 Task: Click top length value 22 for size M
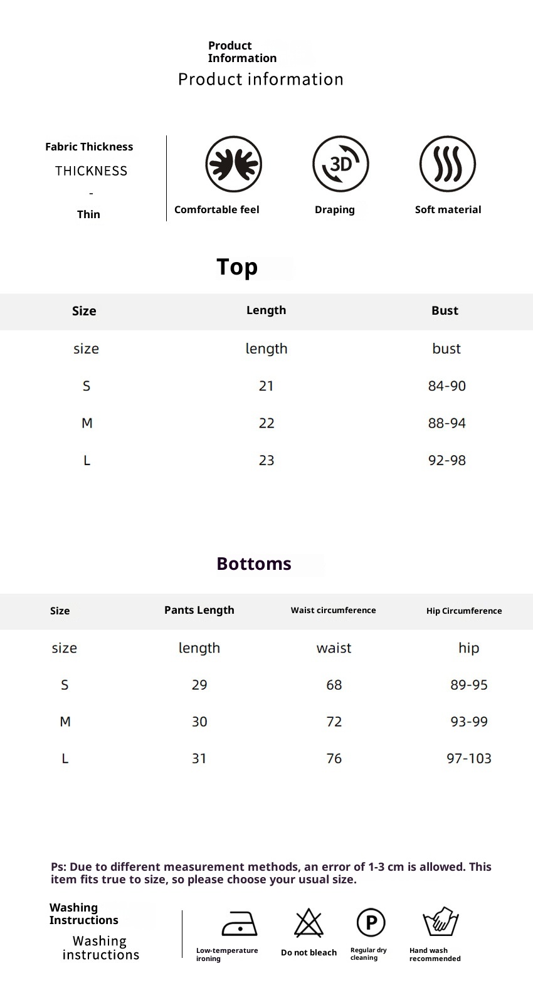pos(266,423)
